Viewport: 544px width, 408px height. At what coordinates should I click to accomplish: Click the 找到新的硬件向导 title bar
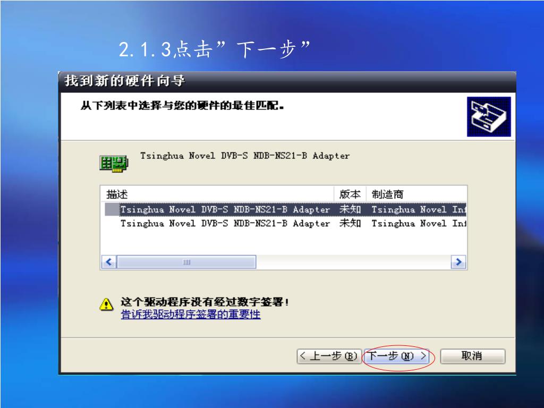pos(287,81)
